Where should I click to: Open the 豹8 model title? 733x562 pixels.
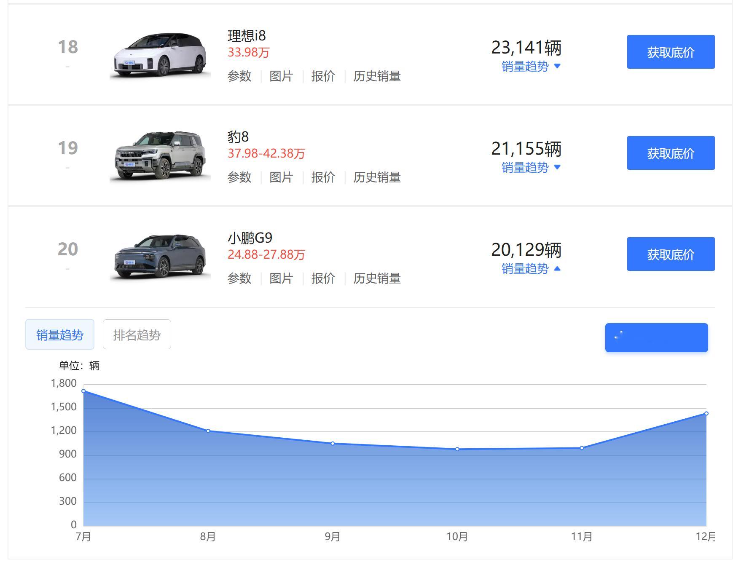[x=238, y=137]
